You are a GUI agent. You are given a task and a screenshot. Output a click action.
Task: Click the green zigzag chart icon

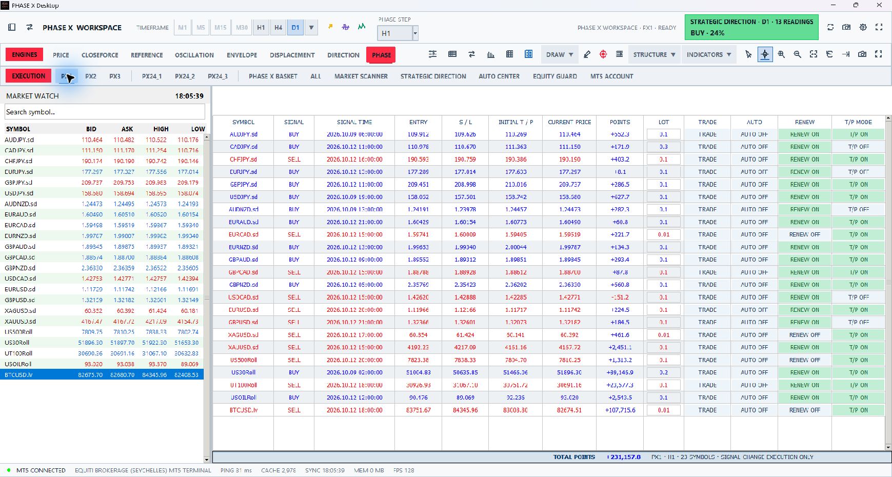click(362, 27)
